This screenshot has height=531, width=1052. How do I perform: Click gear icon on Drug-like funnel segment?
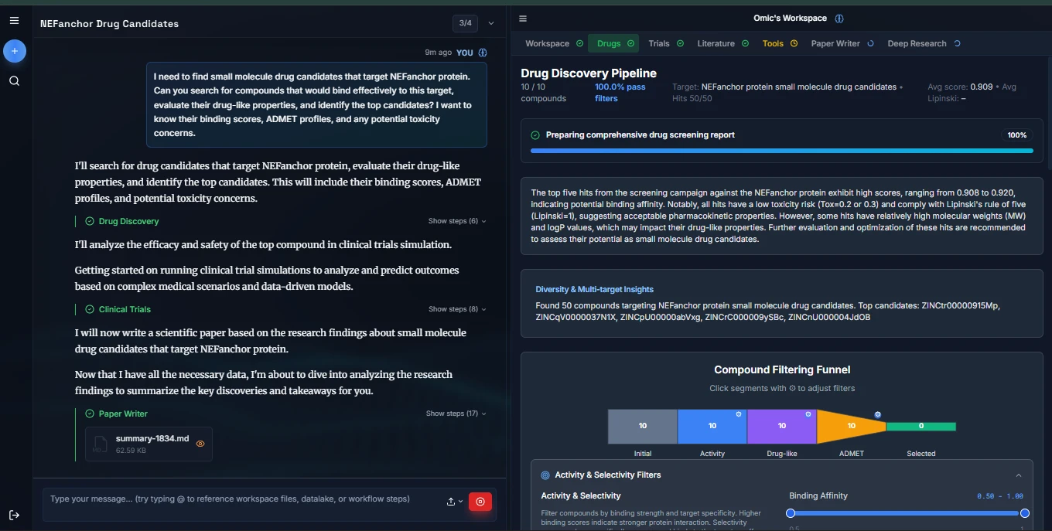pos(808,414)
